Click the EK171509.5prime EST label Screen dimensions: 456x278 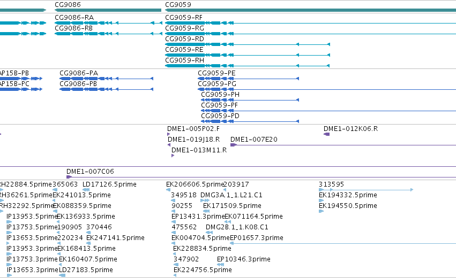[232, 206]
